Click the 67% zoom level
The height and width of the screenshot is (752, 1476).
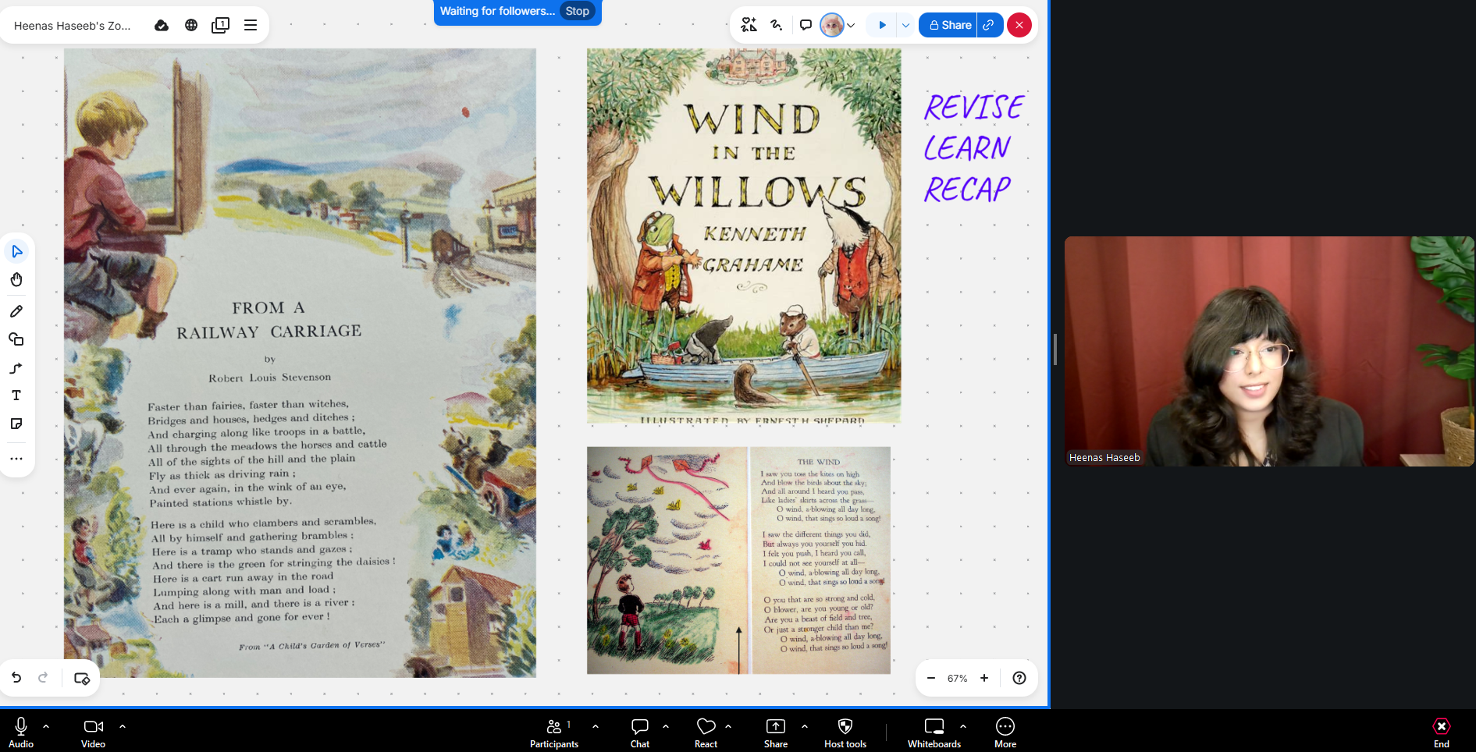point(957,679)
